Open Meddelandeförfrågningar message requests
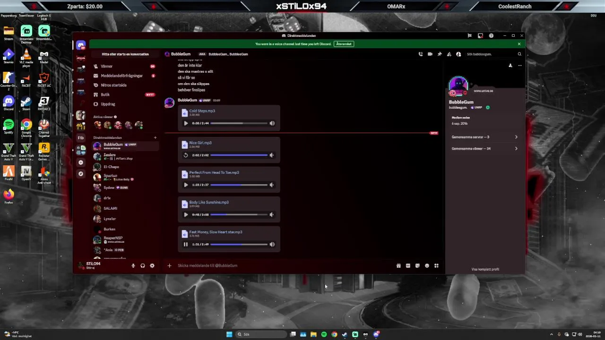 (125, 76)
